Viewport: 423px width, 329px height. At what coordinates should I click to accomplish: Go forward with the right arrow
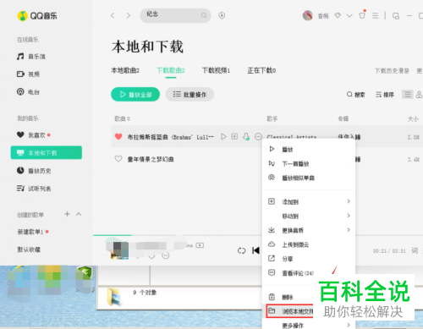pyautogui.click(x=129, y=15)
